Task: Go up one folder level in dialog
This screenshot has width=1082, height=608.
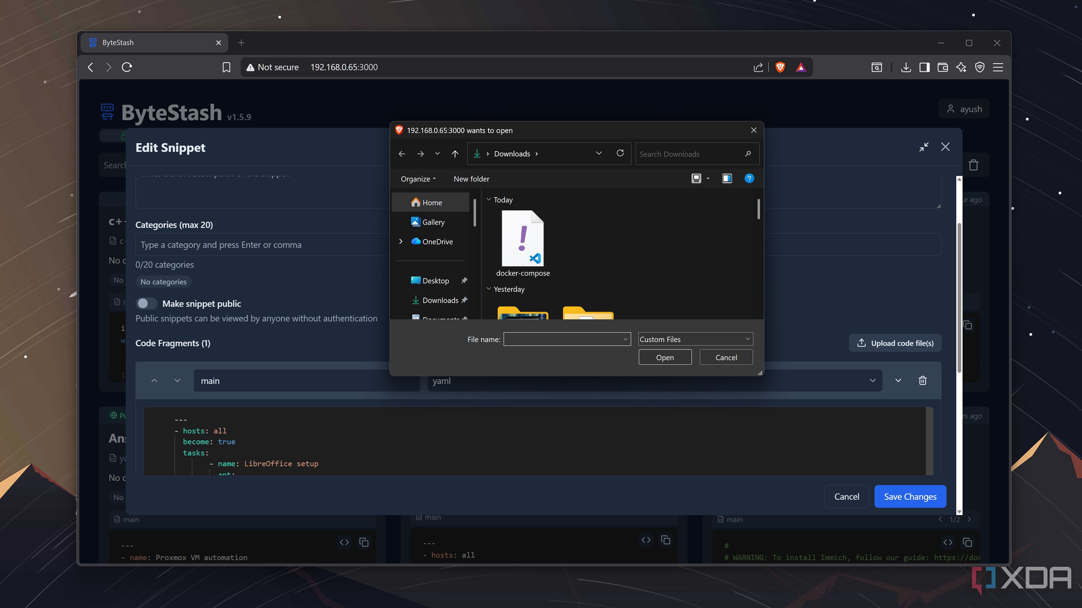Action: (x=455, y=154)
